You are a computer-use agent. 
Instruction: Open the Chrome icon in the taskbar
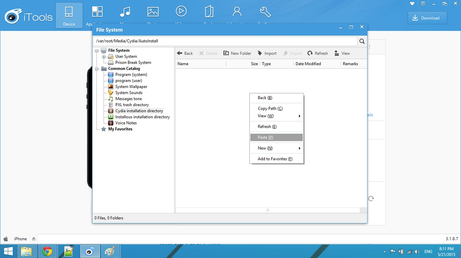(47, 252)
